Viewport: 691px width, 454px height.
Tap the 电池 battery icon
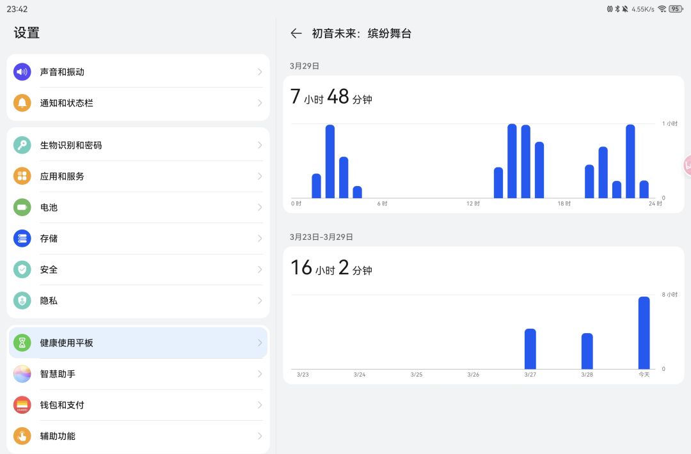(x=22, y=207)
